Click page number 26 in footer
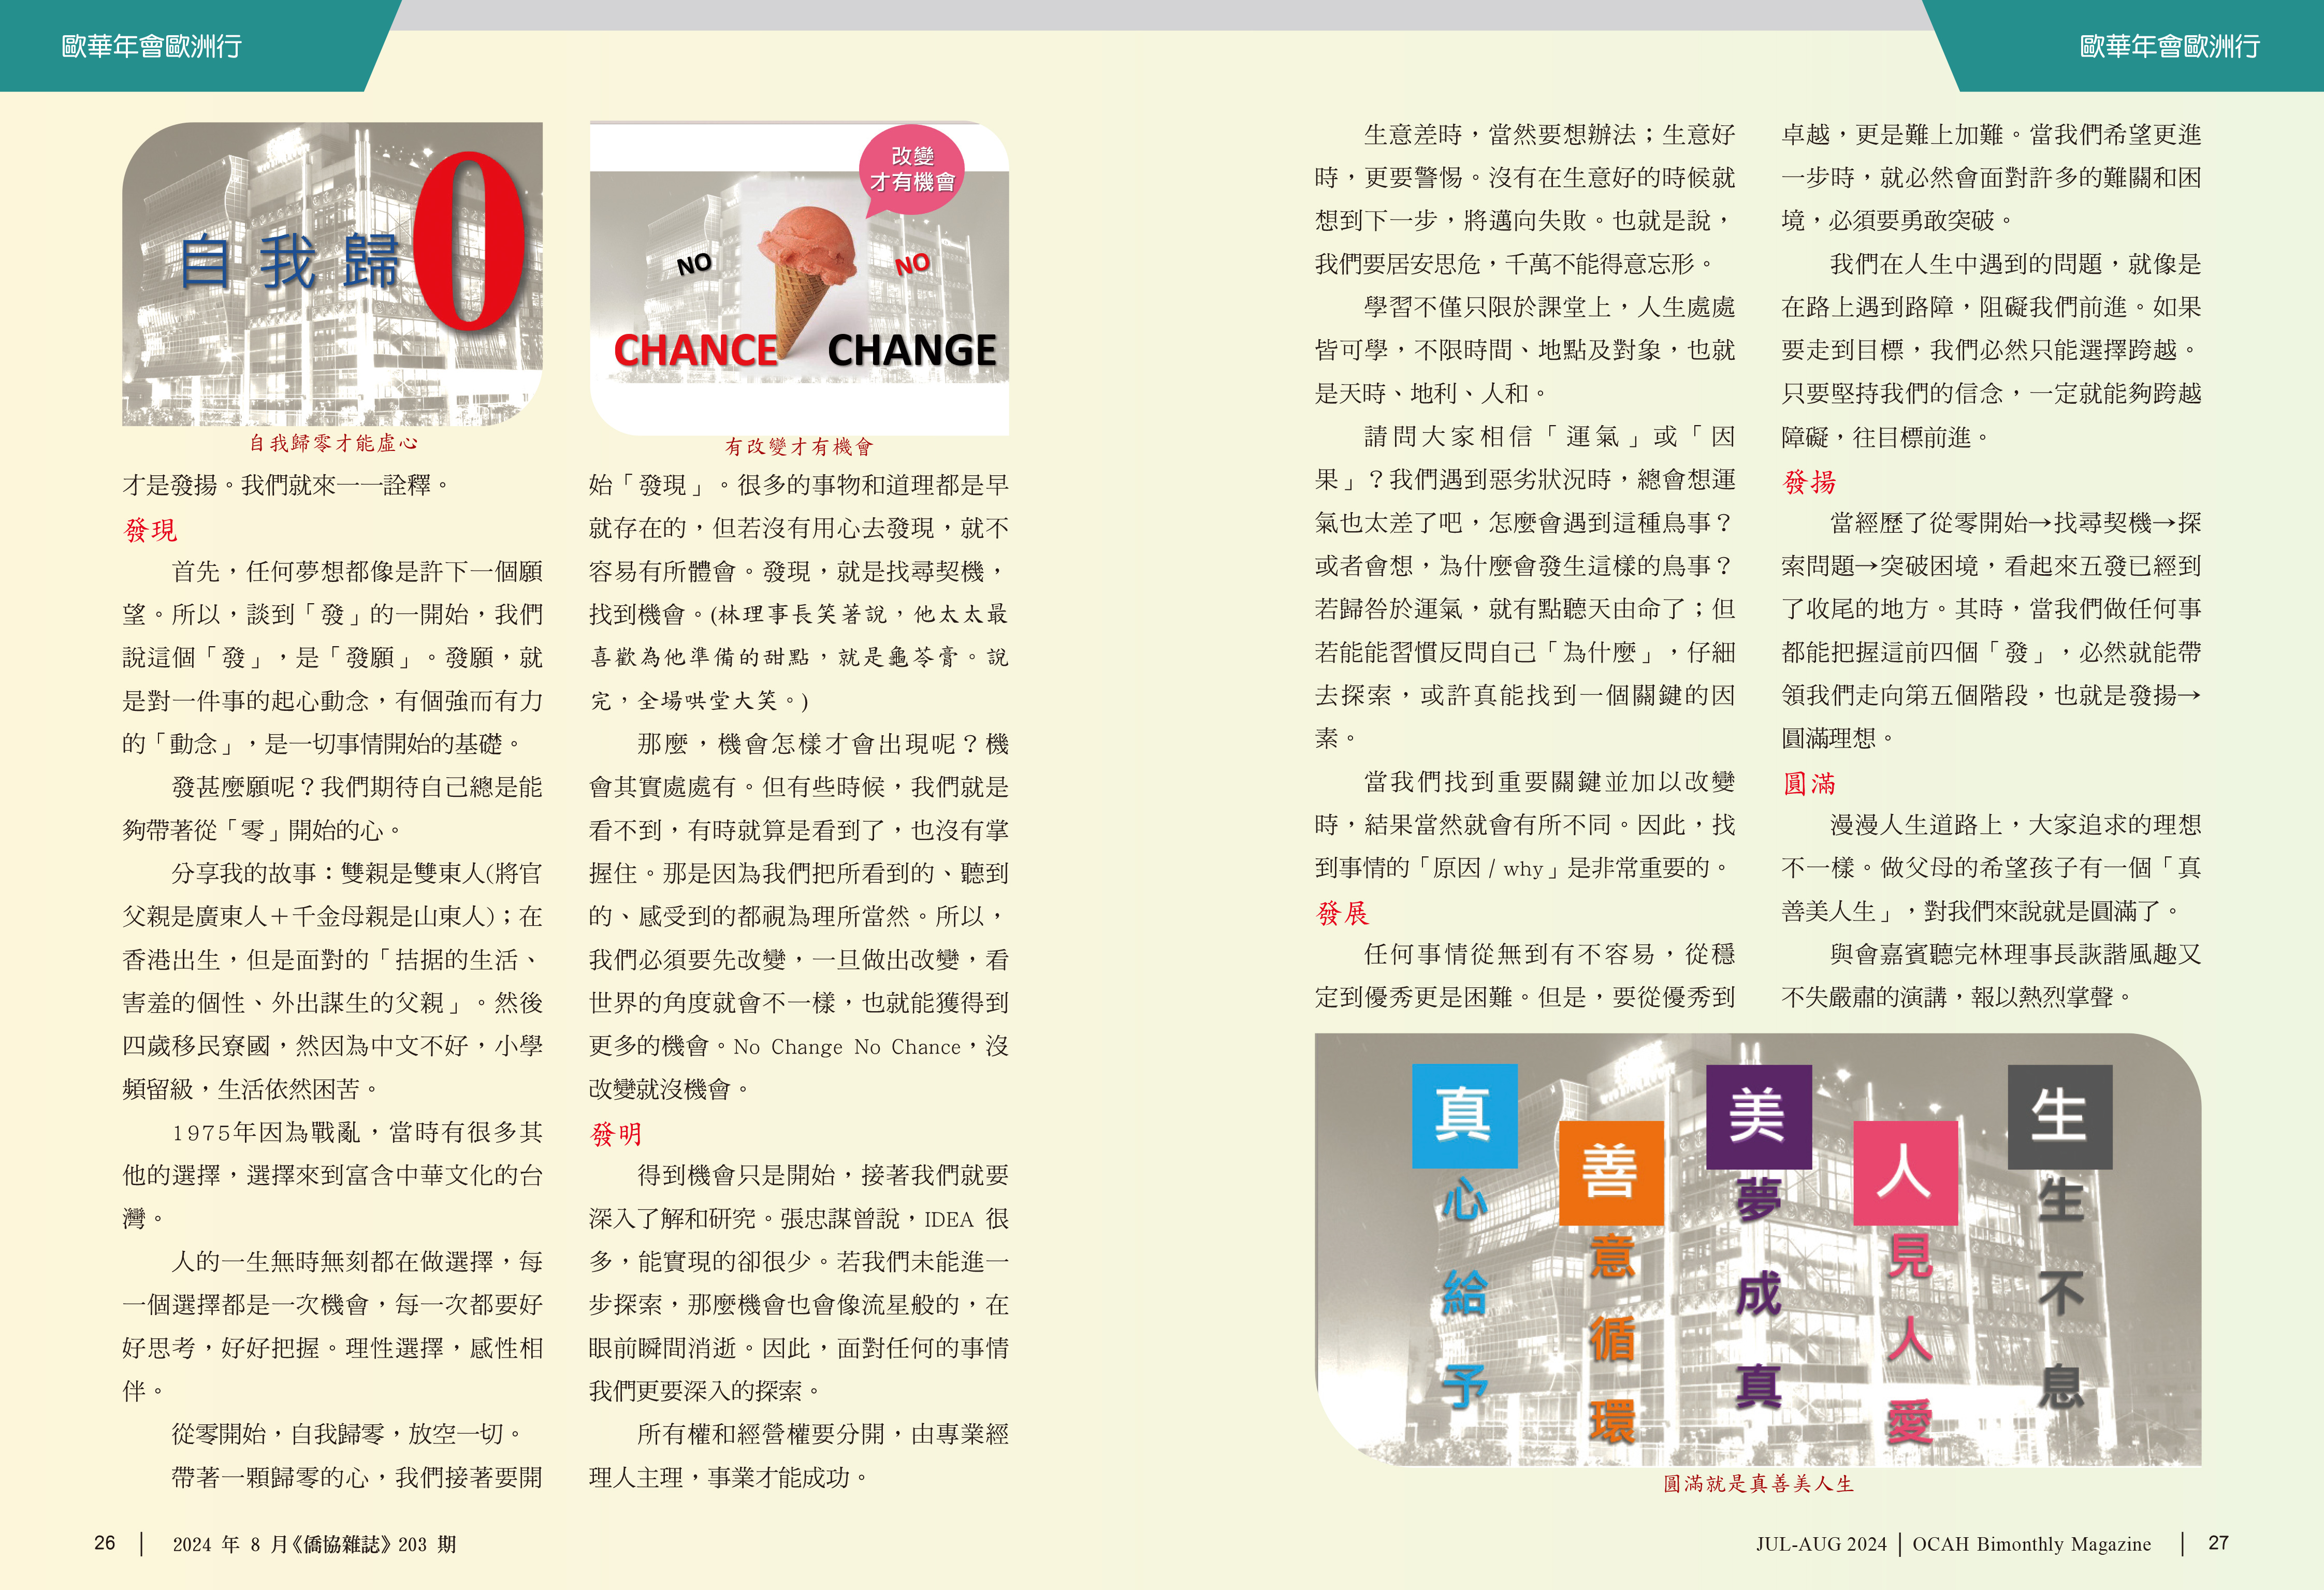This screenshot has height=1590, width=2324. pyautogui.click(x=105, y=1543)
